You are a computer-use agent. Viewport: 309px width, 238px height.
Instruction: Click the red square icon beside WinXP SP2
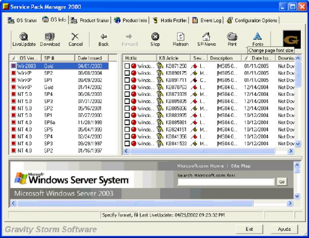tap(13, 73)
